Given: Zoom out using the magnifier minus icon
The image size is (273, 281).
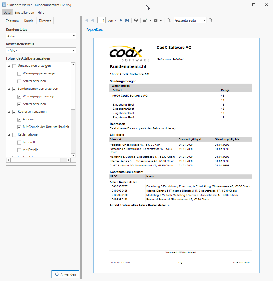Looking at the screenshot, I should point(168,20).
